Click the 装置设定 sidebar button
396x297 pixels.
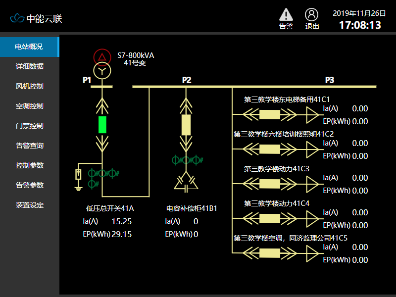29,205
